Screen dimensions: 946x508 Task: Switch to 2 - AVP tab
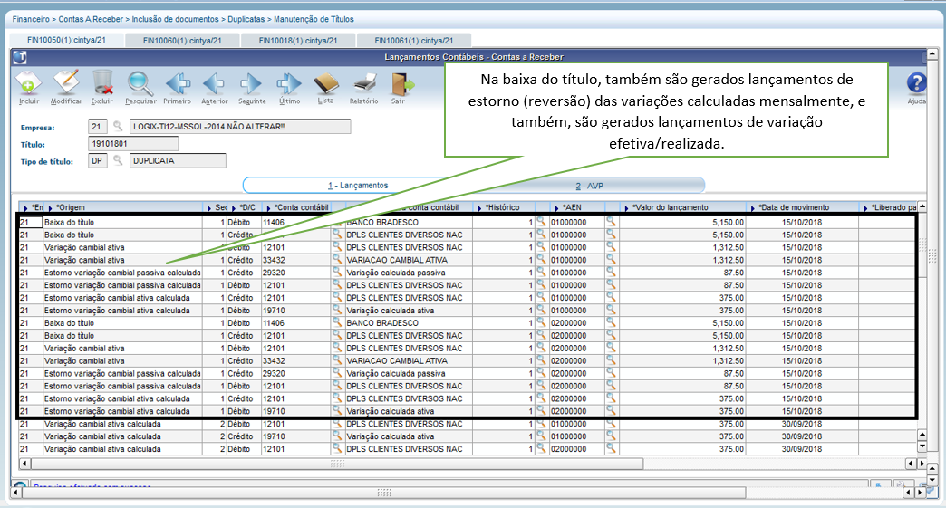click(589, 186)
